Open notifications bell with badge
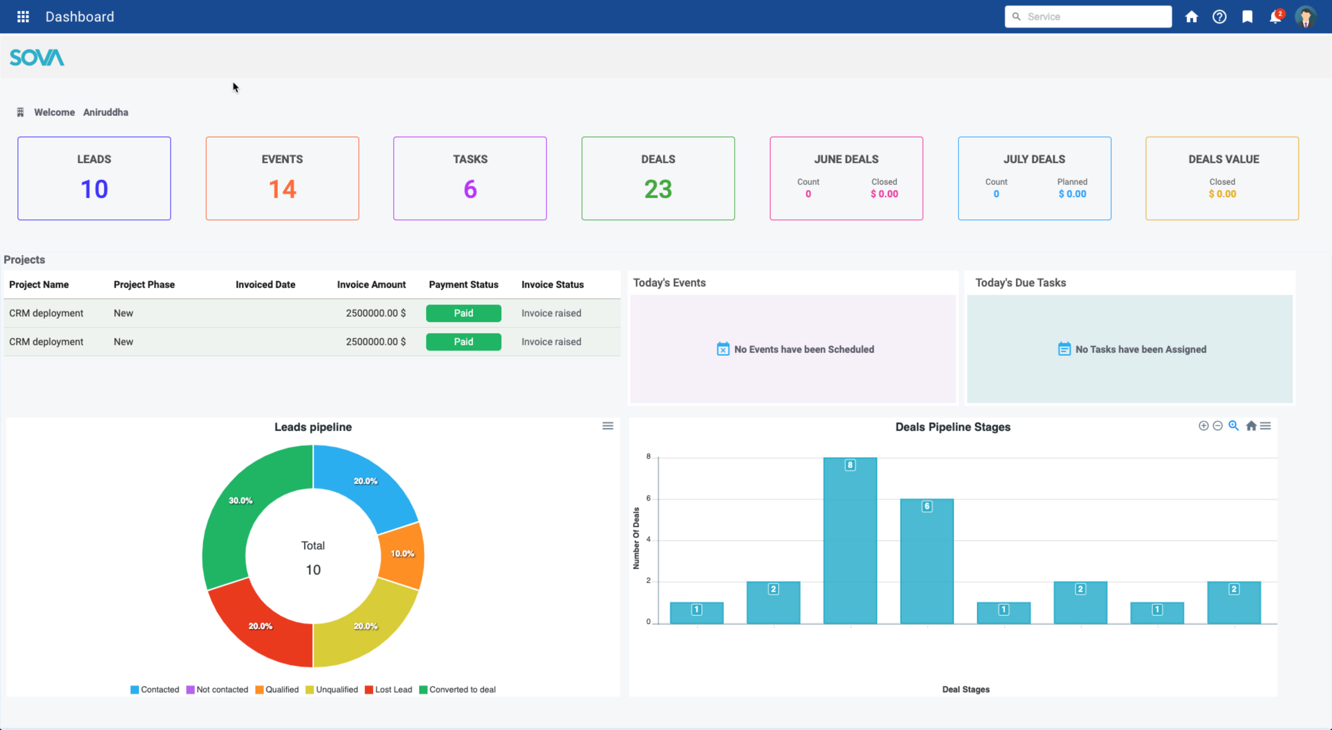This screenshot has width=1332, height=730. (x=1276, y=17)
